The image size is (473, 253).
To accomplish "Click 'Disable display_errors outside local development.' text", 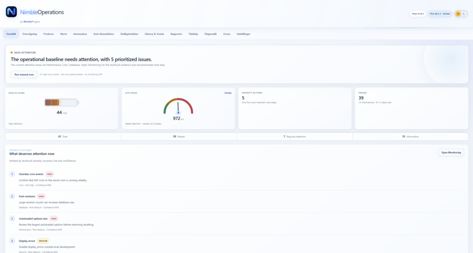I will pos(47,247).
